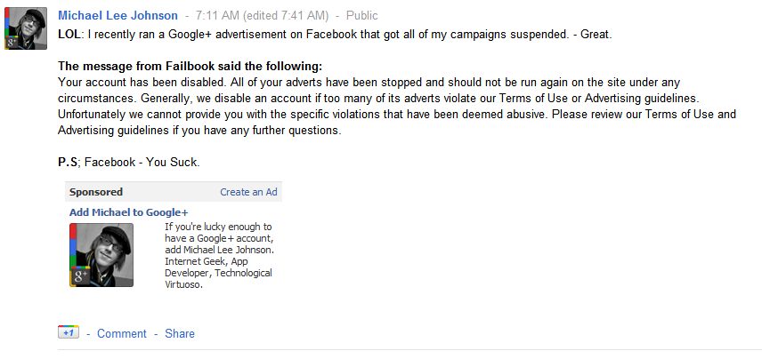This screenshot has width=770, height=359.
Task: Click the "Facebook - You Suck" text
Action: [x=142, y=163]
